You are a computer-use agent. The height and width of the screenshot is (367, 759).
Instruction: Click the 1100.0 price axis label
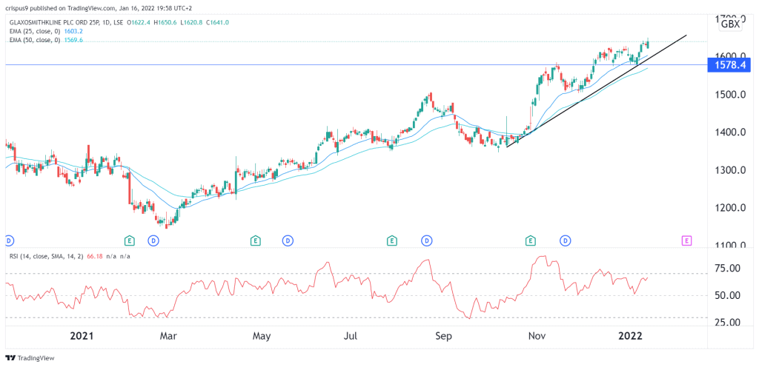click(729, 246)
